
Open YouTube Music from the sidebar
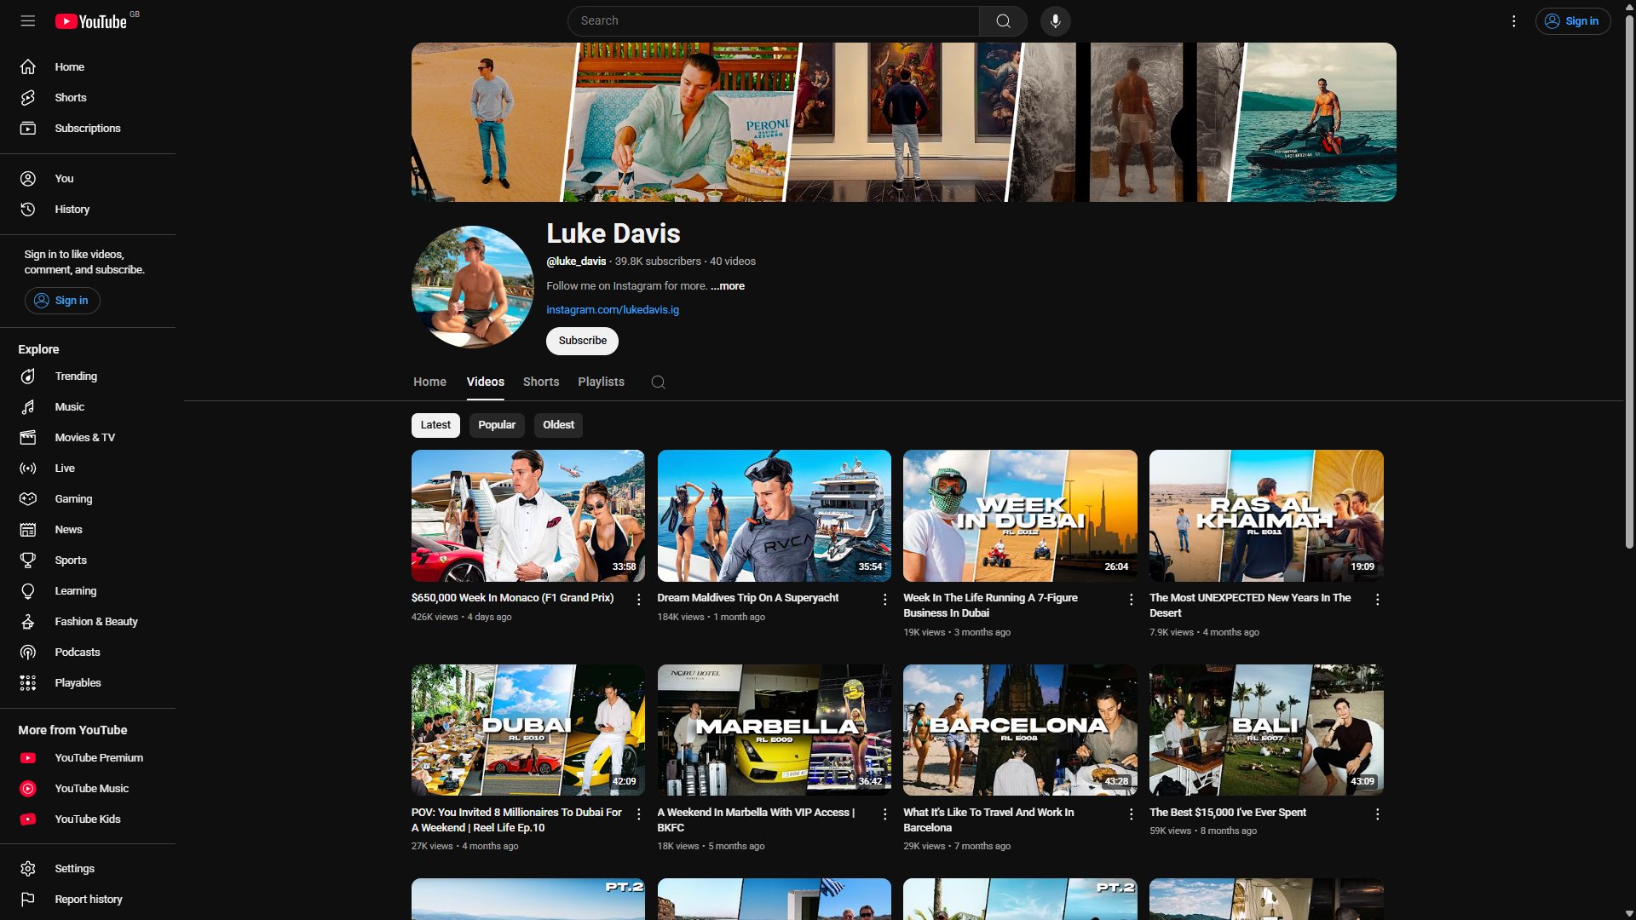[x=91, y=789]
